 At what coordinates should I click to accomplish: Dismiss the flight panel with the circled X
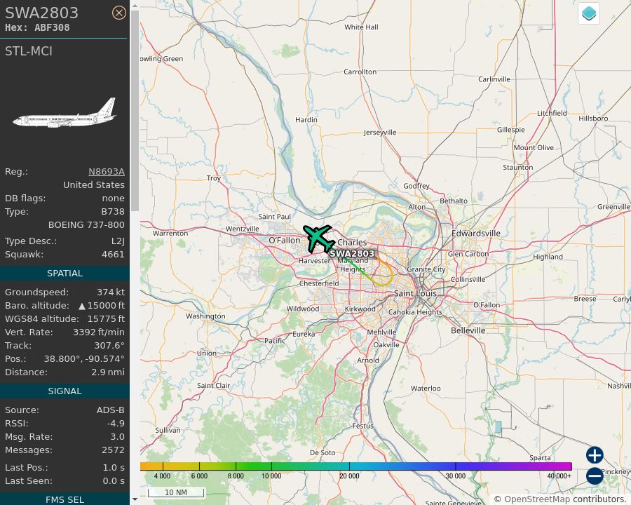119,13
